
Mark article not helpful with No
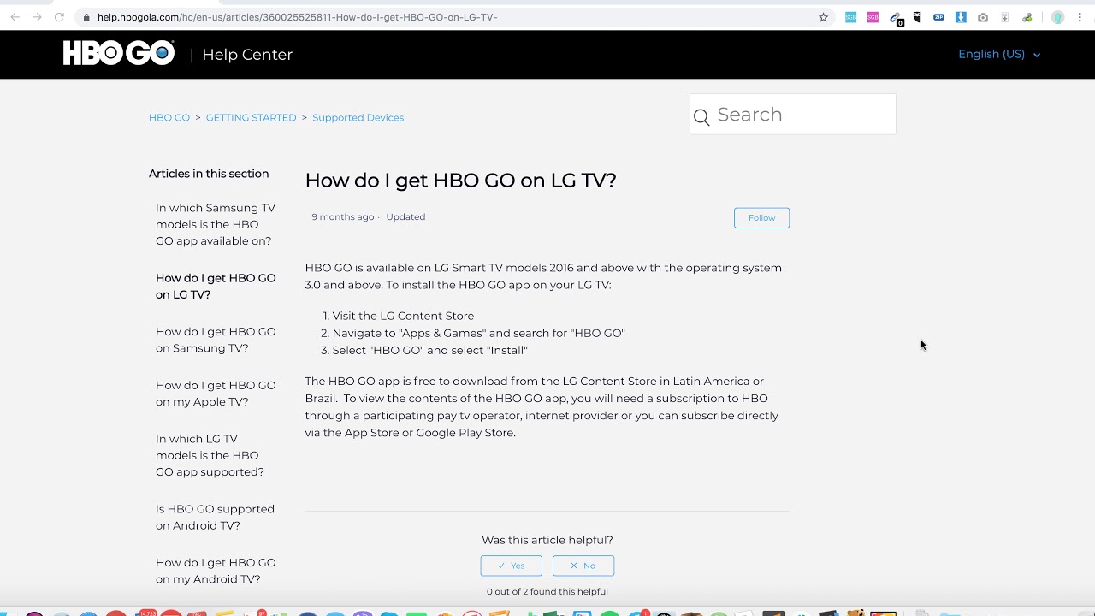click(x=583, y=566)
